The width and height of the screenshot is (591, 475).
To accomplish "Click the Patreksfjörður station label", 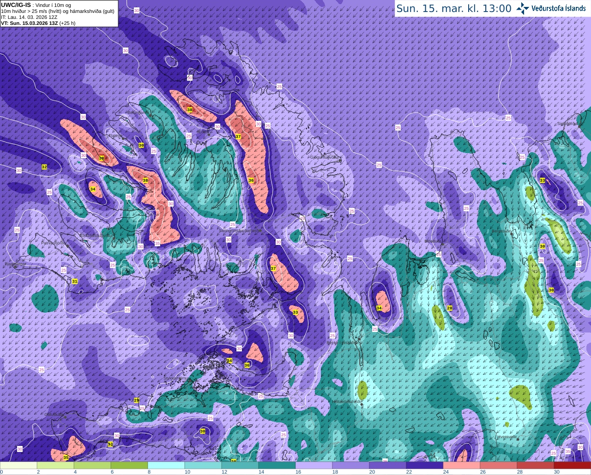I will [x=54, y=243].
